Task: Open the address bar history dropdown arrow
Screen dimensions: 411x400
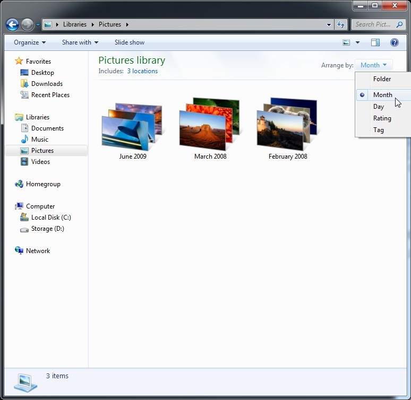Action: pyautogui.click(x=329, y=24)
